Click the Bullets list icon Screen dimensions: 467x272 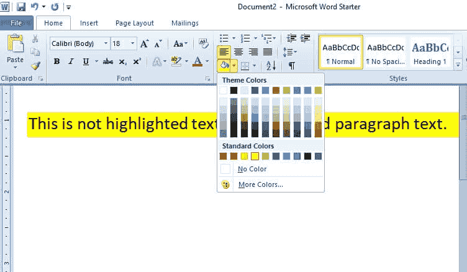(x=224, y=38)
